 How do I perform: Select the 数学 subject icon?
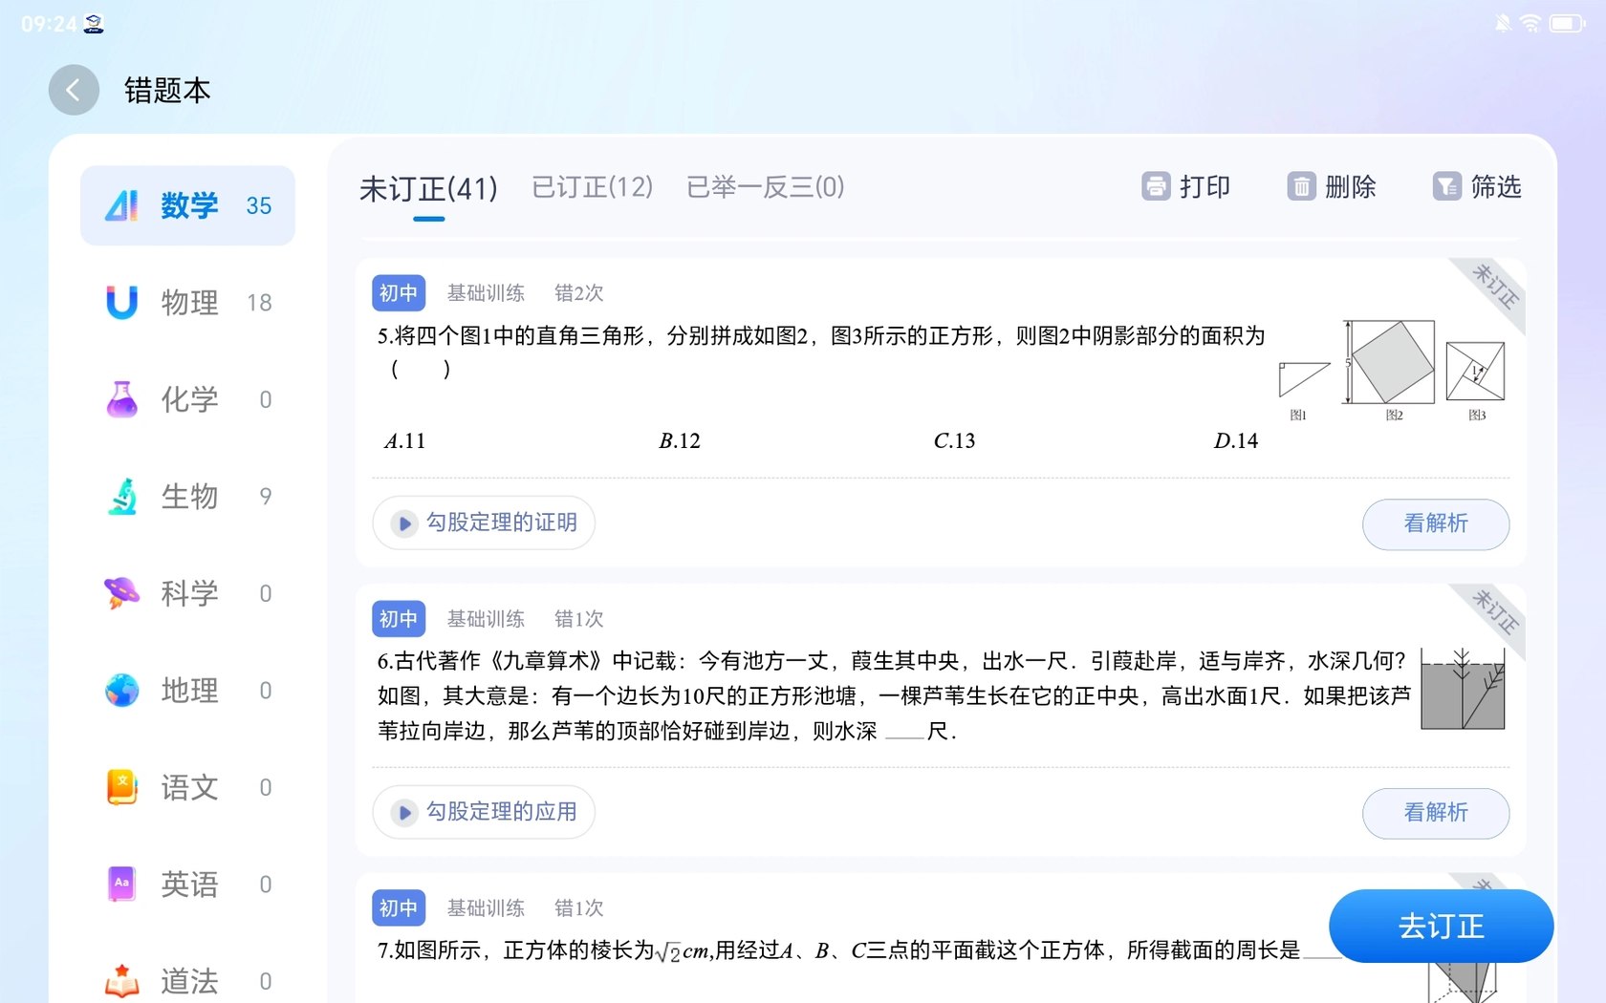tap(121, 205)
